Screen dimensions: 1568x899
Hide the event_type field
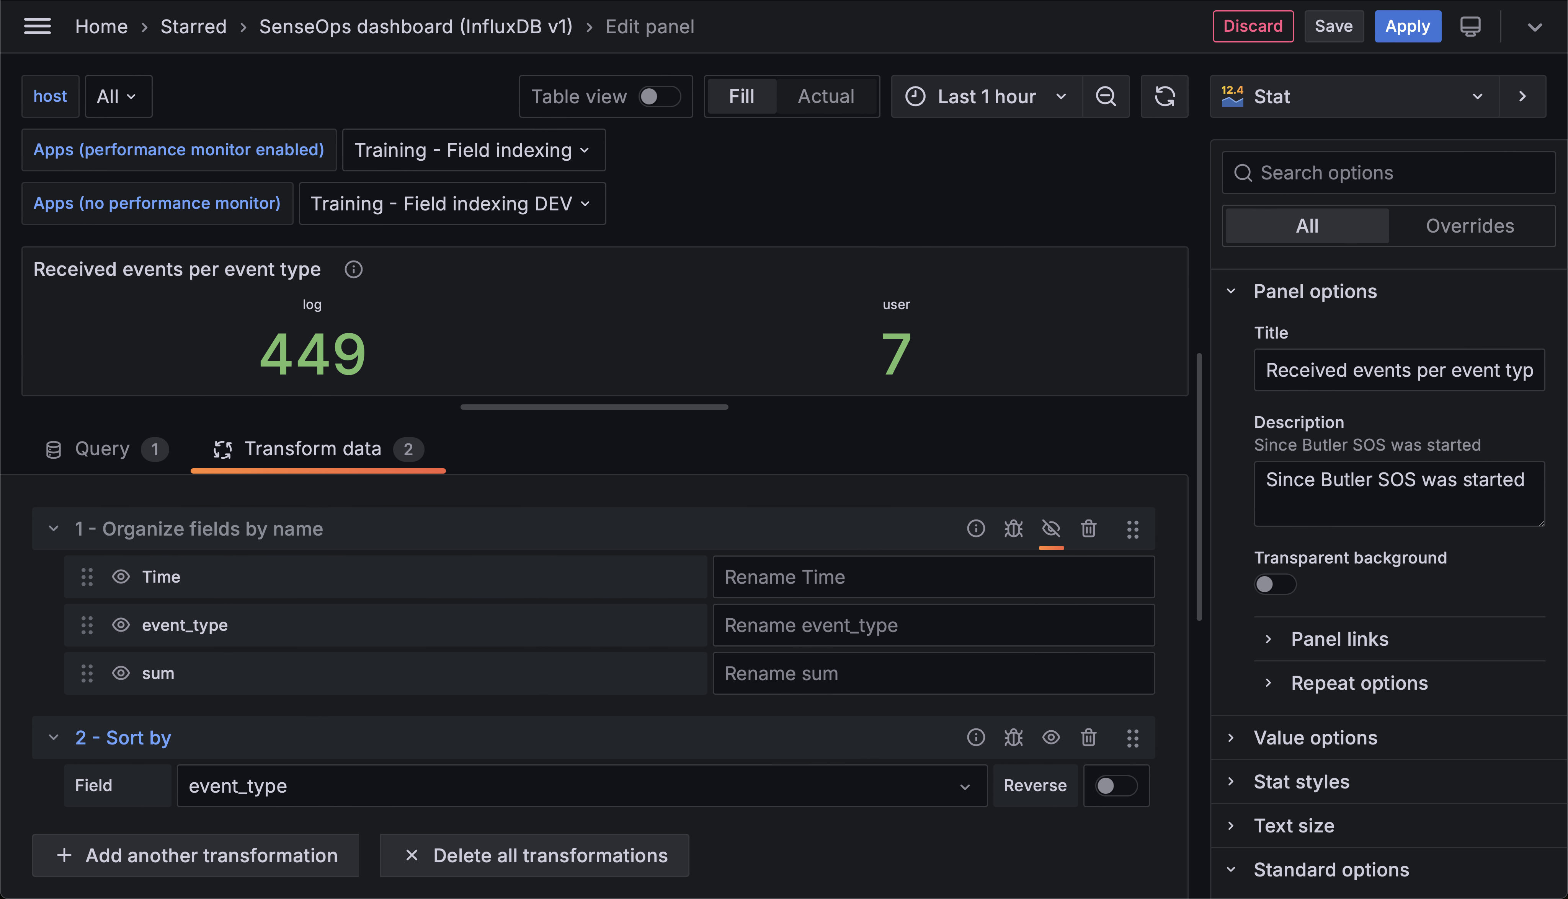pyautogui.click(x=121, y=625)
